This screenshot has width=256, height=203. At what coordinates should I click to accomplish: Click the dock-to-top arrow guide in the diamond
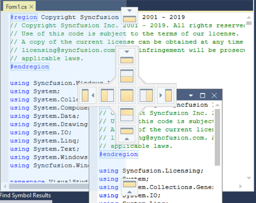(x=127, y=57)
